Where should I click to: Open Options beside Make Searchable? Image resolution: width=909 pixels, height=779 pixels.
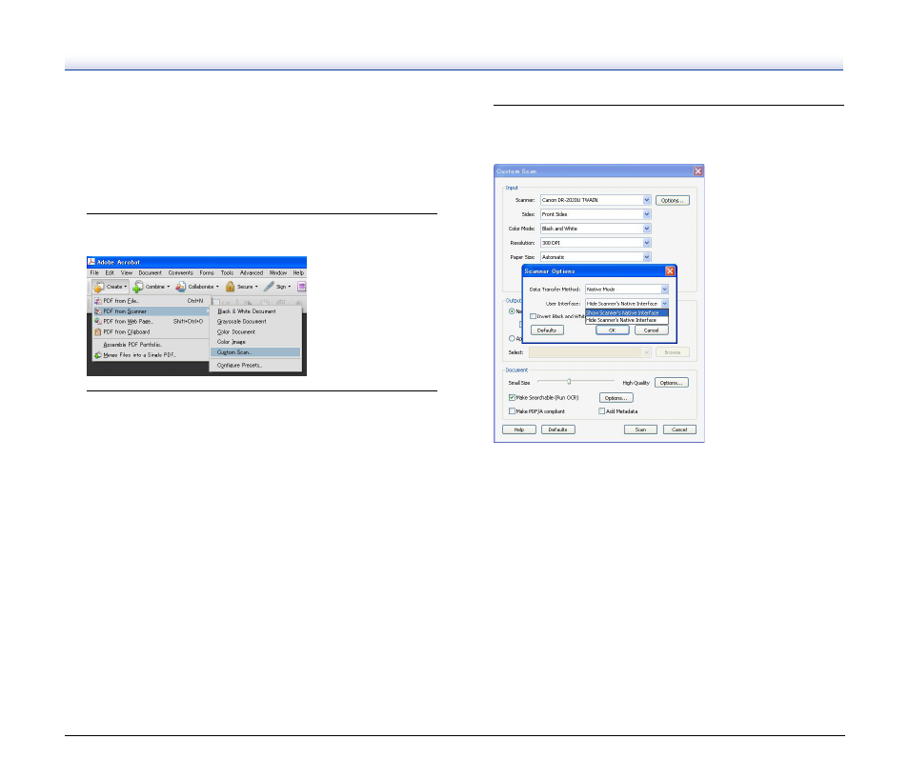616,398
